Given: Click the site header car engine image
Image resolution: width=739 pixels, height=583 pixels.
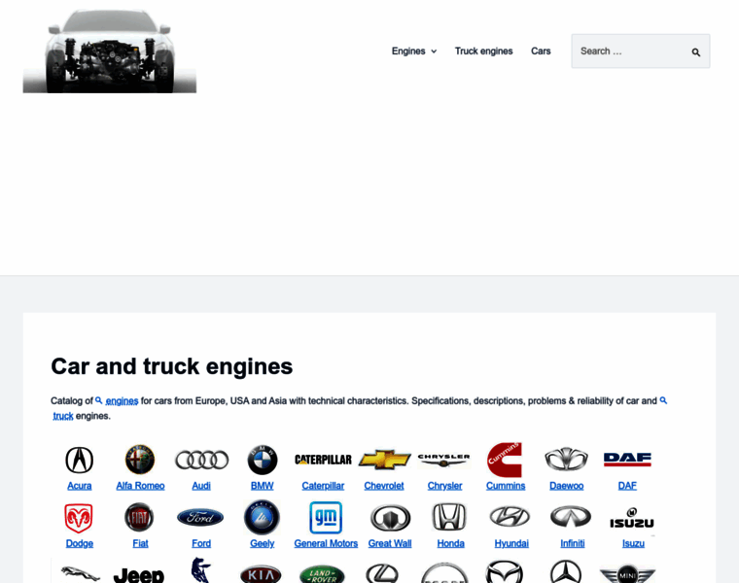Looking at the screenshot, I should tap(110, 51).
